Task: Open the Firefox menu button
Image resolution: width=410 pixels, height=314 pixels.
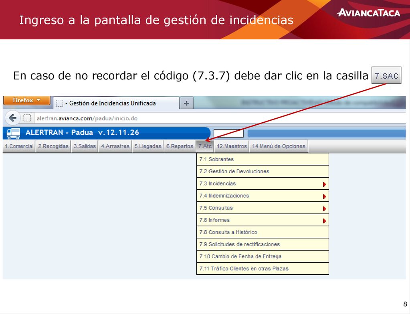Action: (x=26, y=101)
